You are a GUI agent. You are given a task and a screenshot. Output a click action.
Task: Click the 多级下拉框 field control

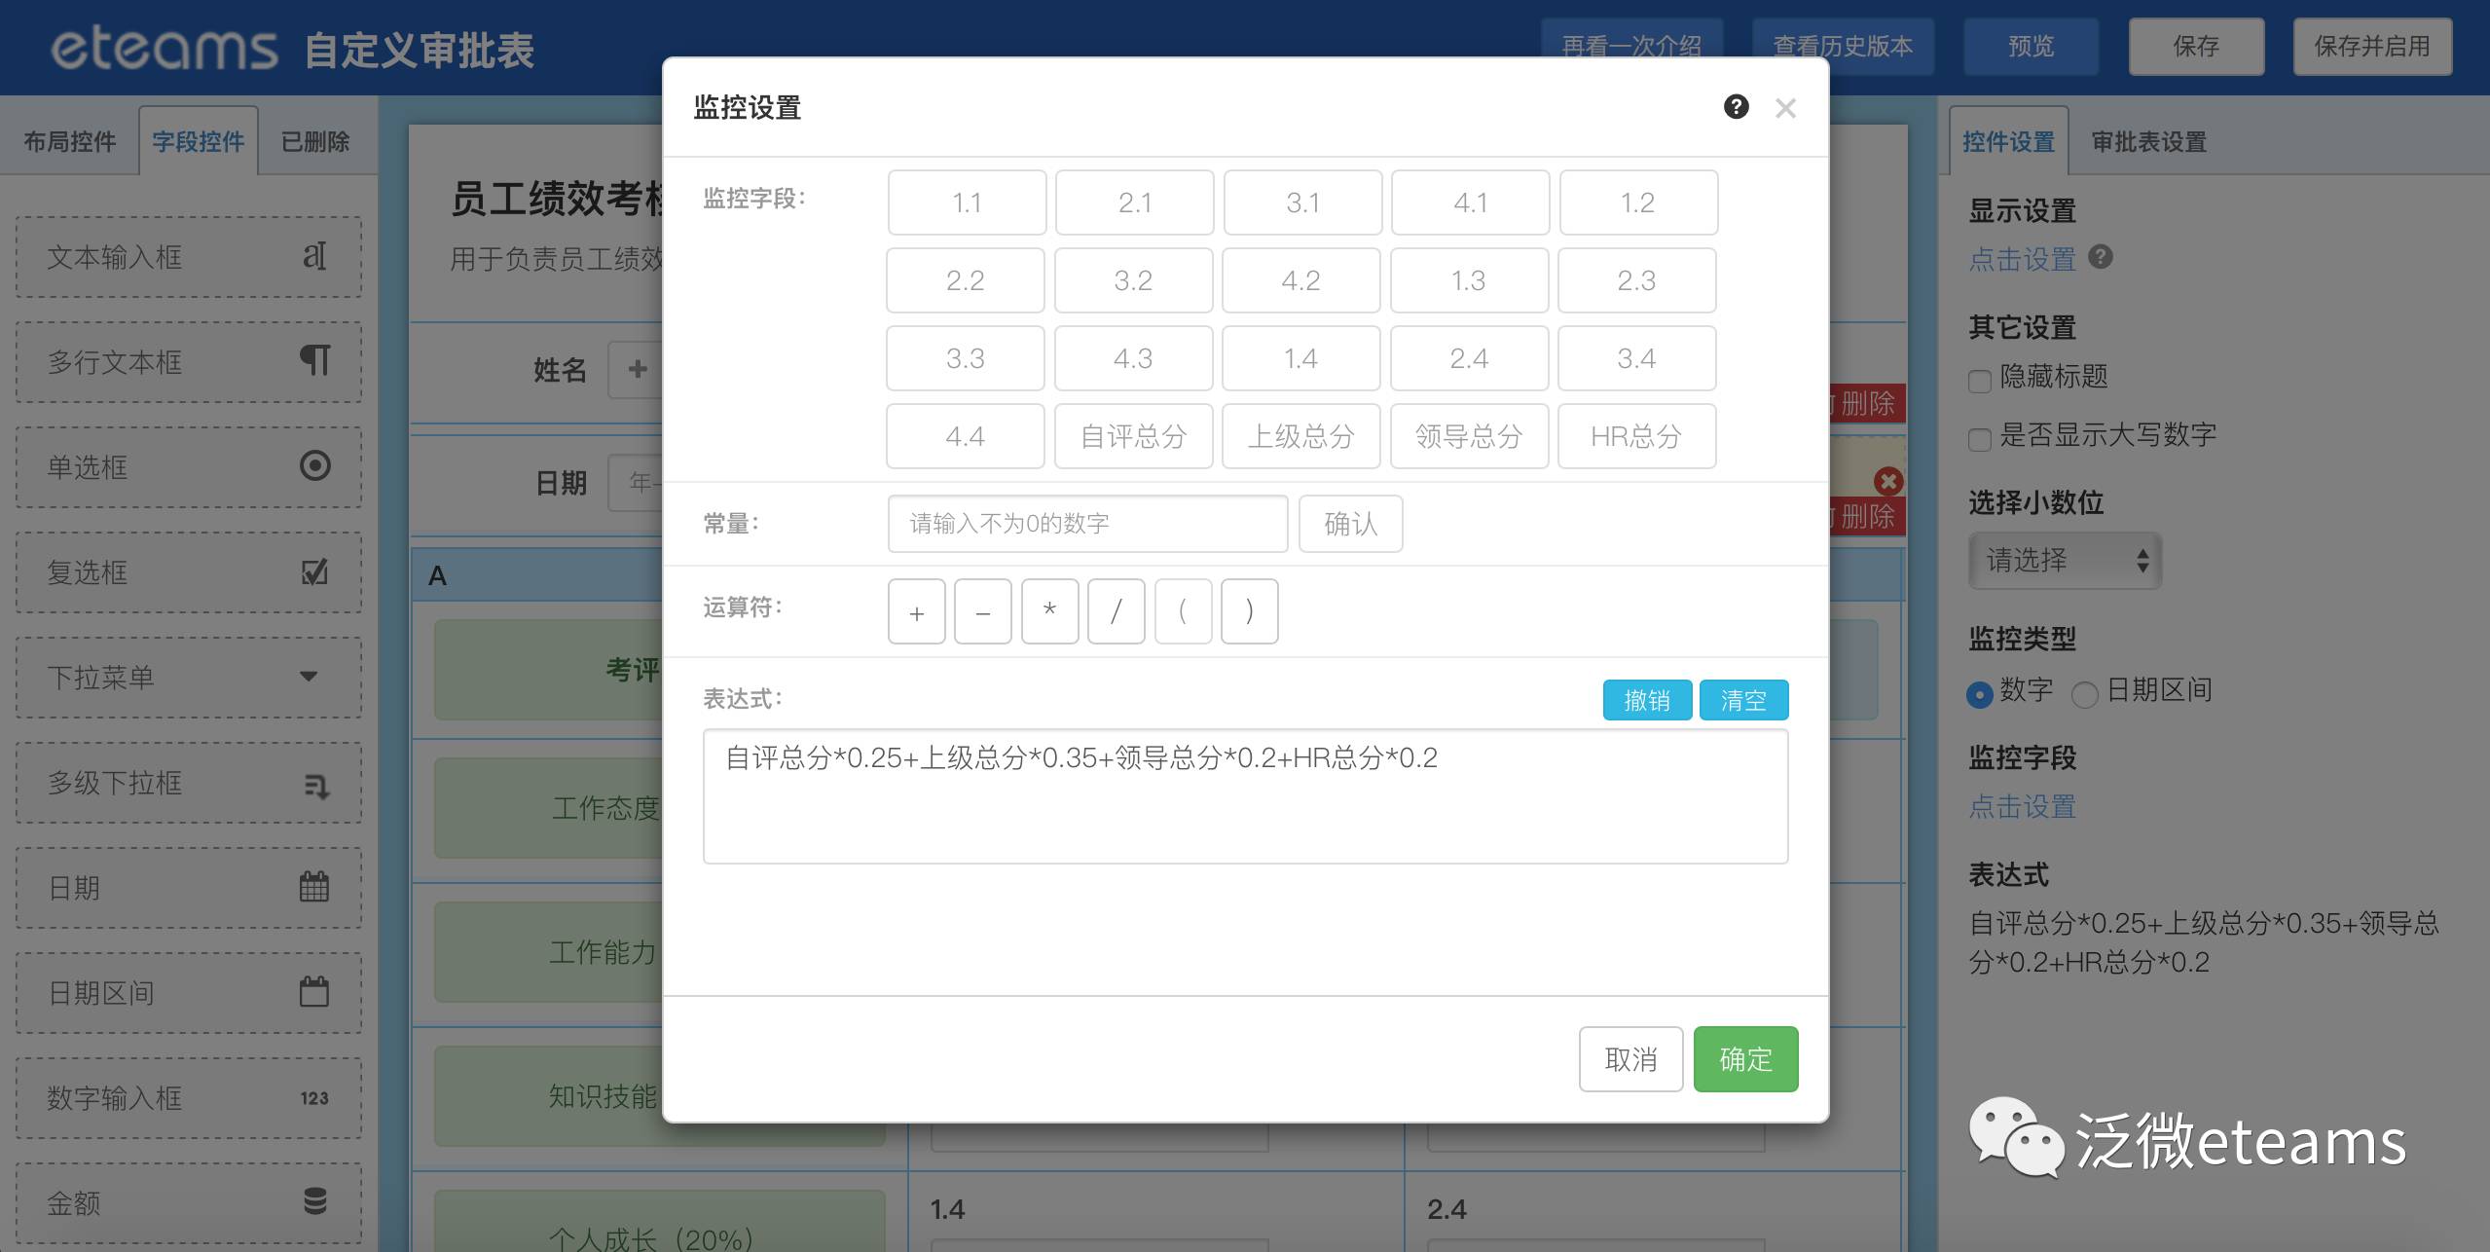[189, 783]
